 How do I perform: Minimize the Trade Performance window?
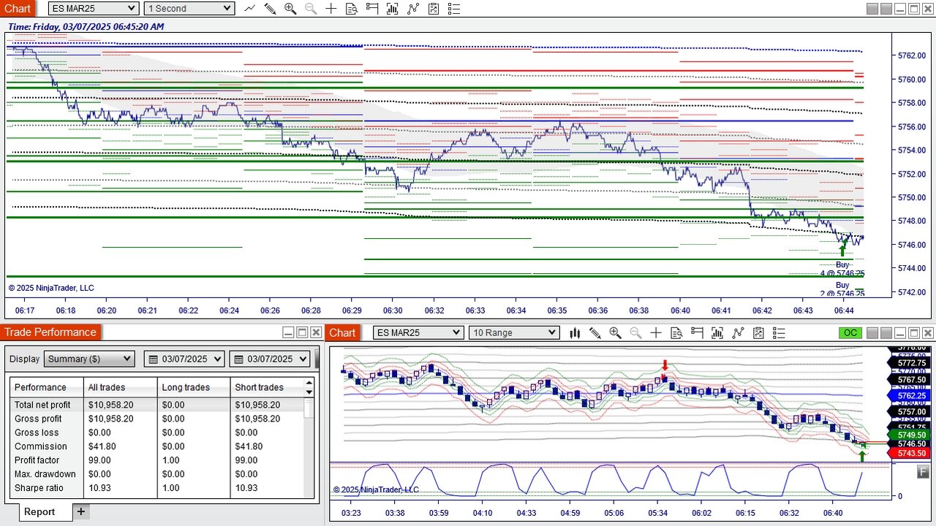(288, 332)
